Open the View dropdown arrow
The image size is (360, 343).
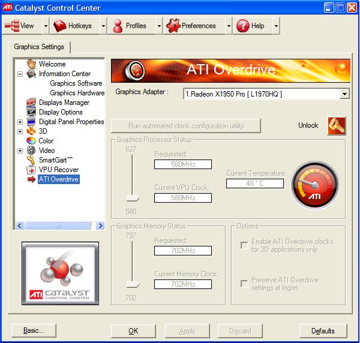46,26
